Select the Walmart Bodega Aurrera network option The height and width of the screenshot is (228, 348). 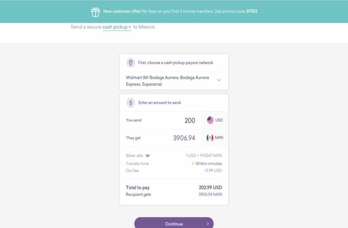[x=174, y=81]
